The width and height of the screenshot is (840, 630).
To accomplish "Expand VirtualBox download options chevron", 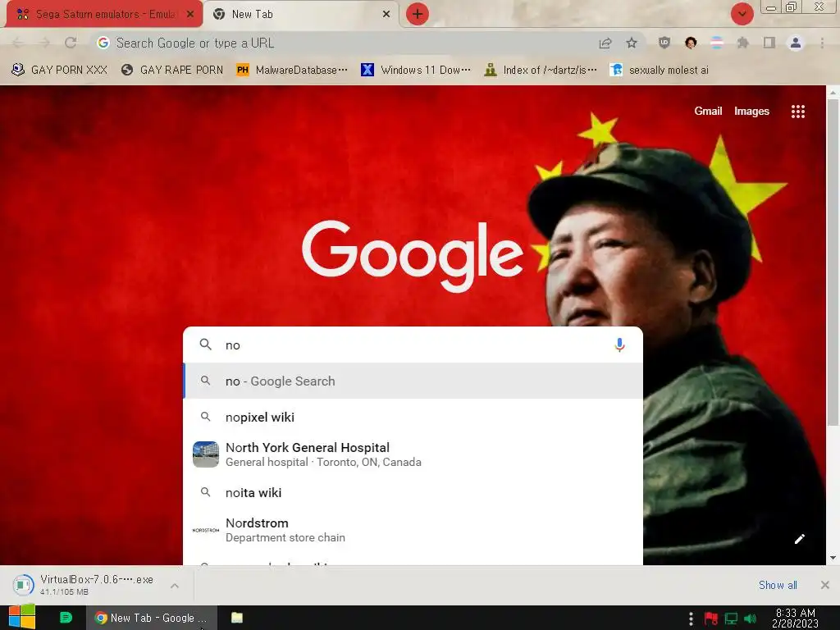I will [x=175, y=586].
